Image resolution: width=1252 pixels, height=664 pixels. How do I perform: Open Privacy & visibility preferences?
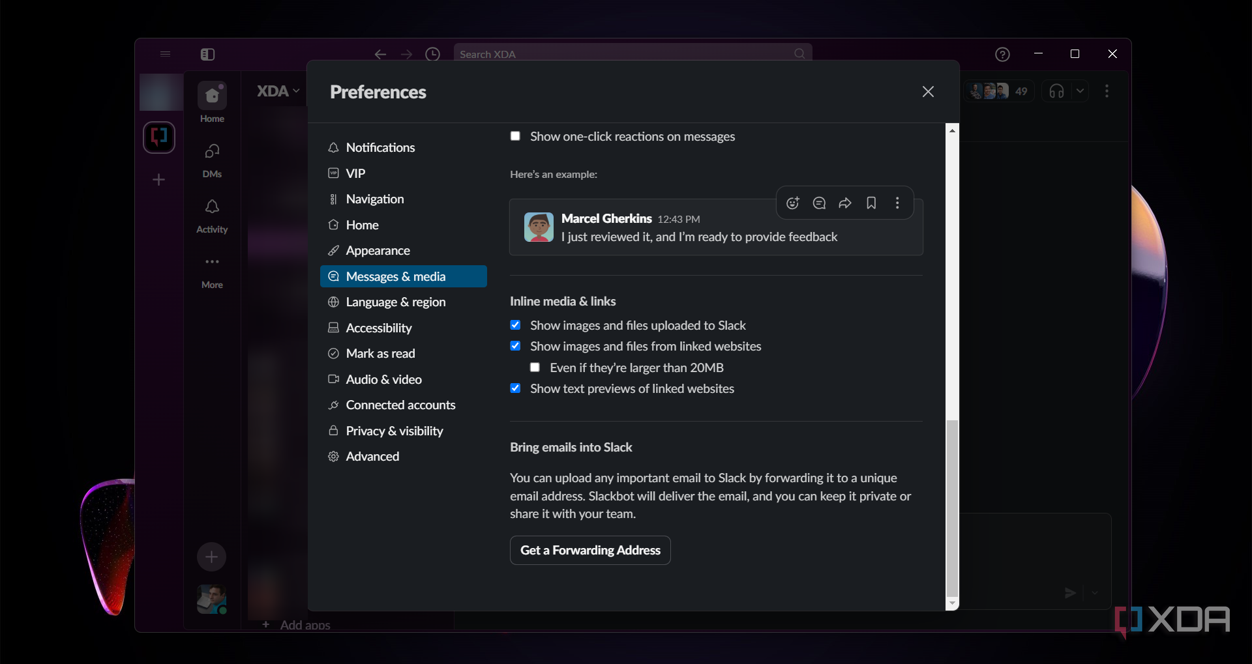404,431
